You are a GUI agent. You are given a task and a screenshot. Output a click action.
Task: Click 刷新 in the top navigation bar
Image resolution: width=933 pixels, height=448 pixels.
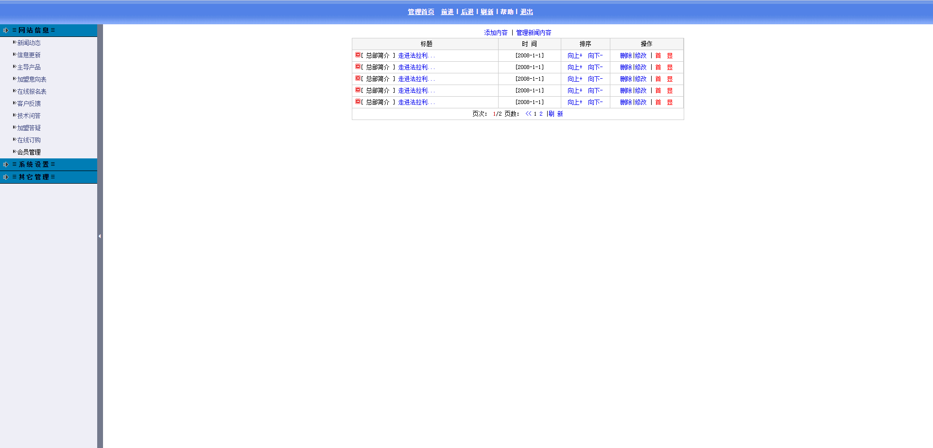point(487,12)
